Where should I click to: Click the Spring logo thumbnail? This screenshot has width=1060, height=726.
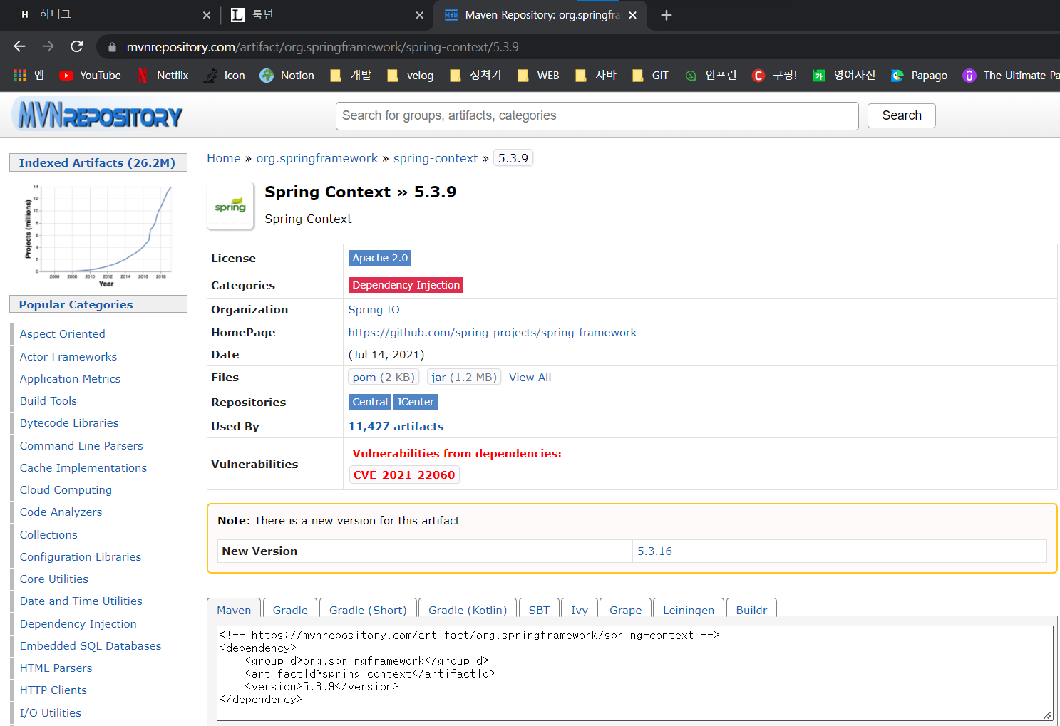click(230, 206)
